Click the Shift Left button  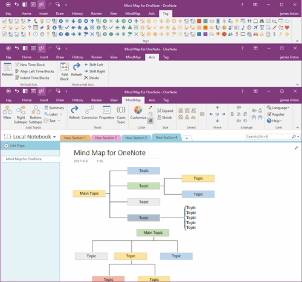tap(94, 64)
